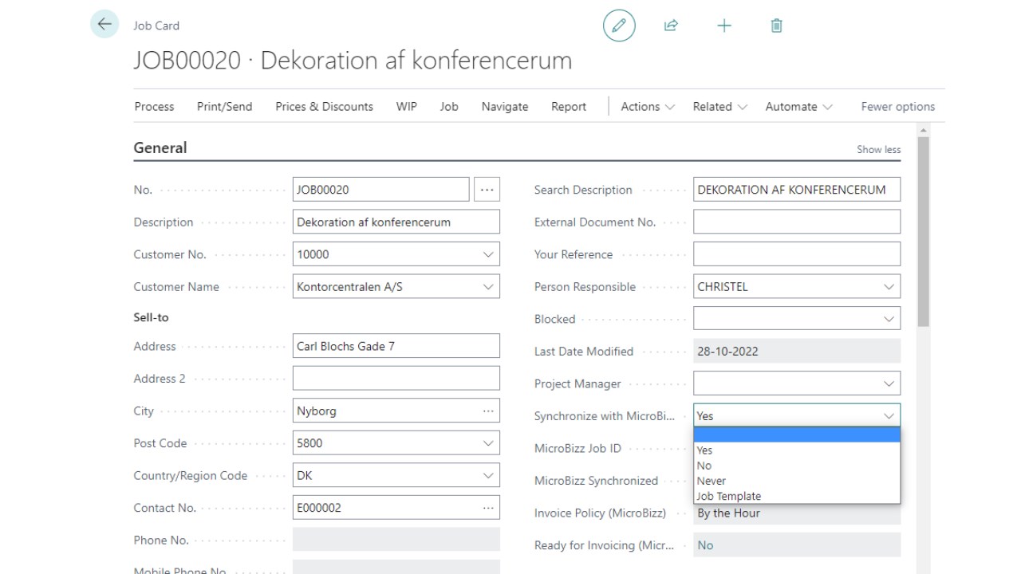Click the delete trash can icon

coord(776,26)
